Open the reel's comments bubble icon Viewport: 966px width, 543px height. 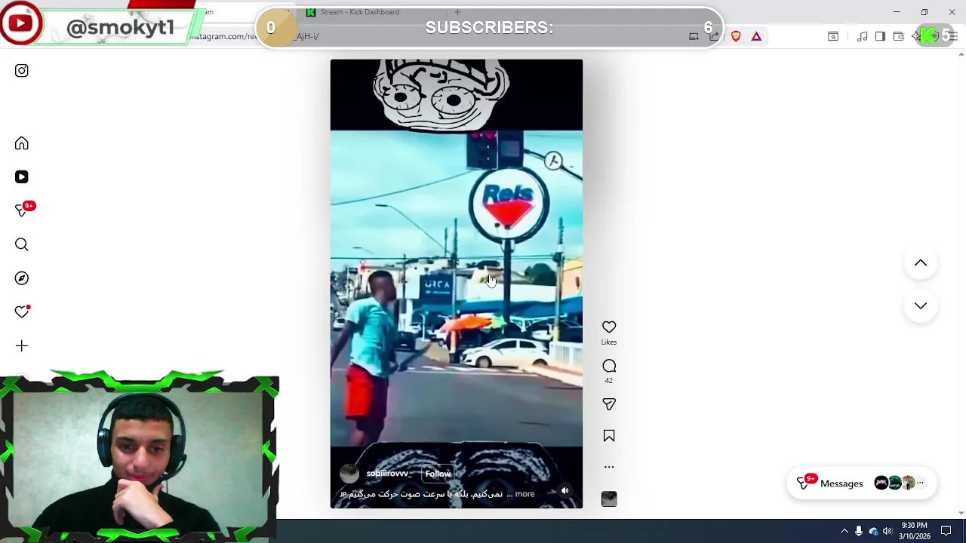pos(609,366)
